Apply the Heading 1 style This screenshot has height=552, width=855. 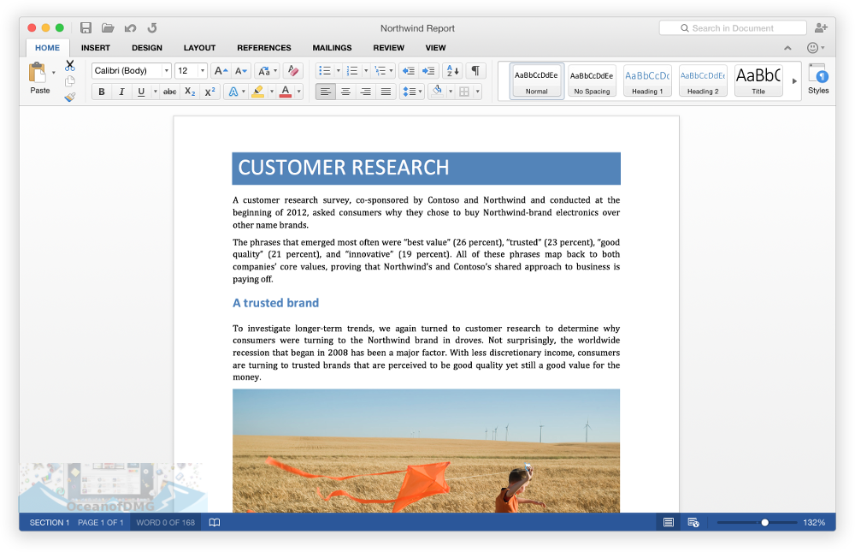[x=647, y=80]
